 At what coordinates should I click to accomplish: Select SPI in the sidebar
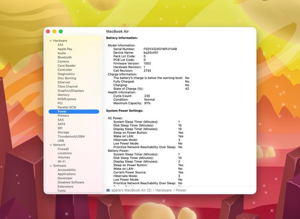[x=60, y=128]
